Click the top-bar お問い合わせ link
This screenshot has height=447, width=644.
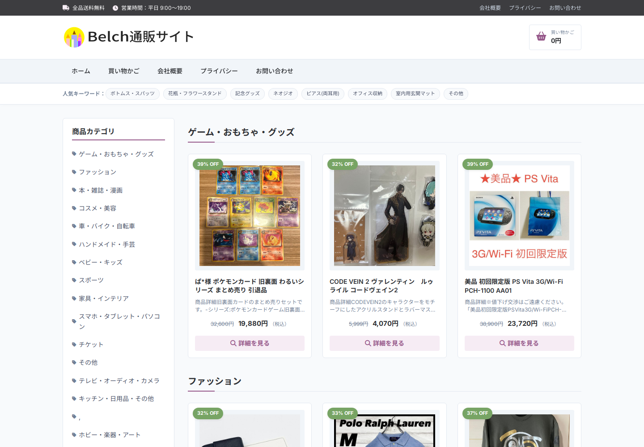tap(565, 8)
